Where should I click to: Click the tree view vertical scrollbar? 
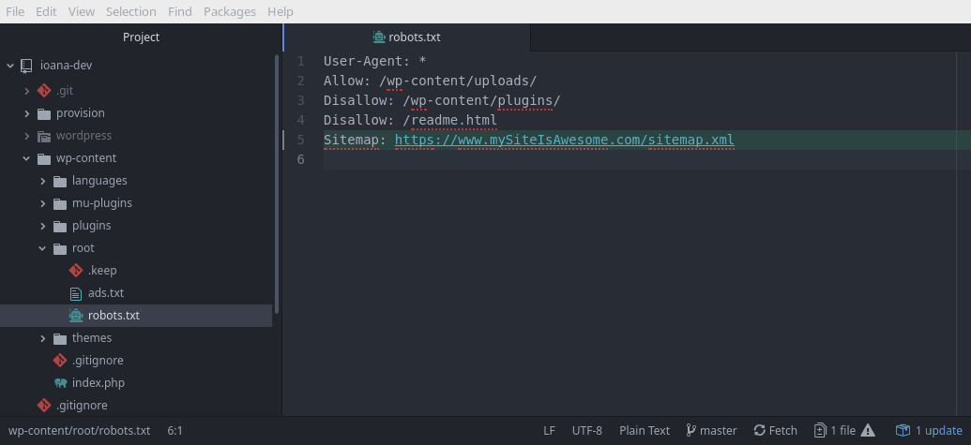click(x=277, y=185)
